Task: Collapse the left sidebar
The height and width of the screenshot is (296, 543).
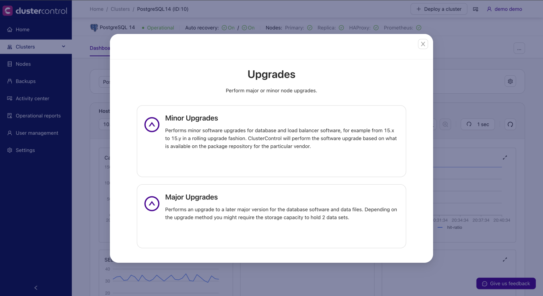Action: click(x=36, y=288)
